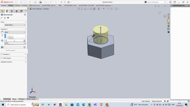Open the Design Library task pane icon
The height and width of the screenshot is (107, 190).
169,18
